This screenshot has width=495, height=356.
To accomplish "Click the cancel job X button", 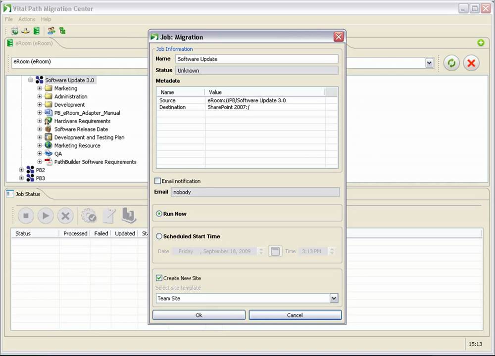I will tap(65, 216).
